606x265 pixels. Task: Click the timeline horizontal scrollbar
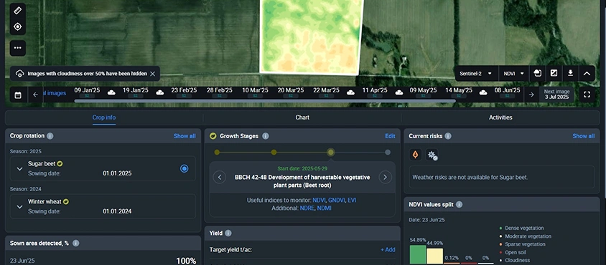(x=265, y=101)
